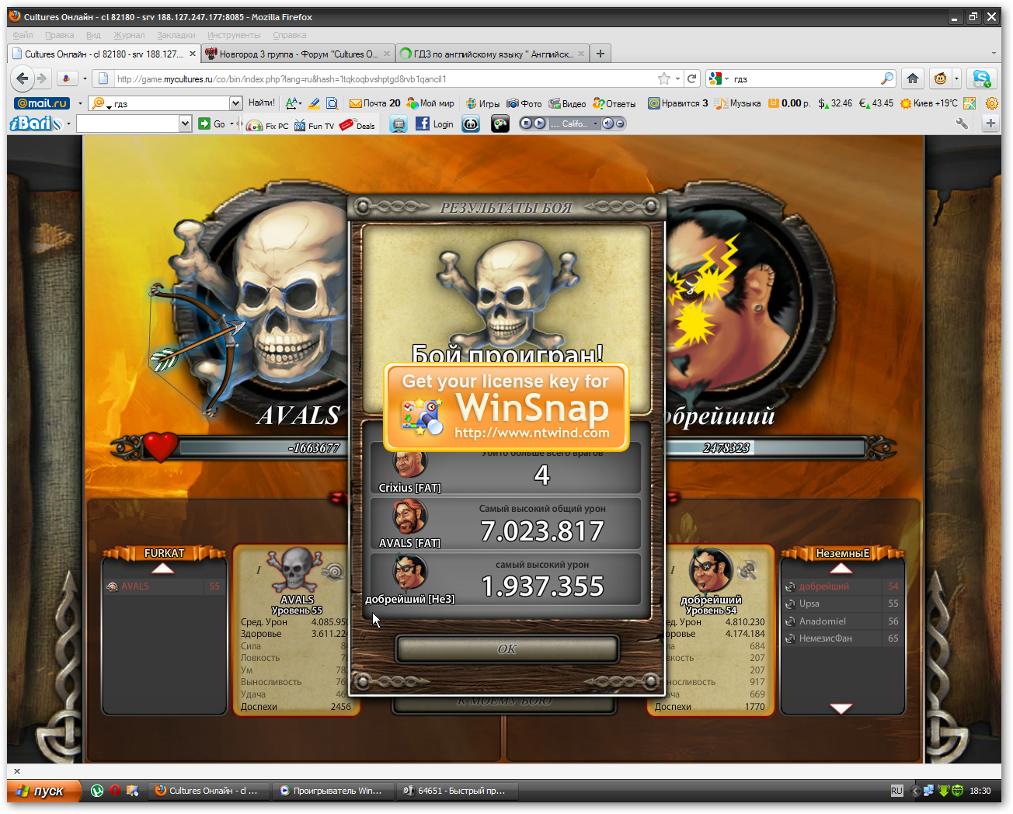Select добрейший in the НеземныЕ list
This screenshot has width=1013, height=814.
point(842,586)
